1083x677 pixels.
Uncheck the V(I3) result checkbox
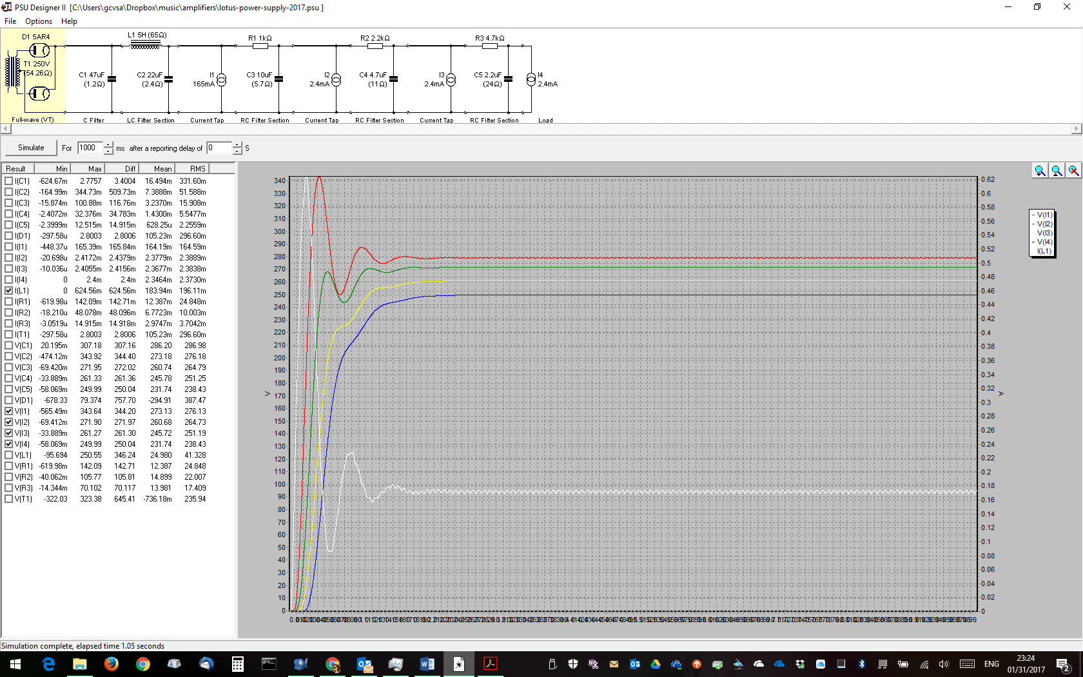click(8, 433)
